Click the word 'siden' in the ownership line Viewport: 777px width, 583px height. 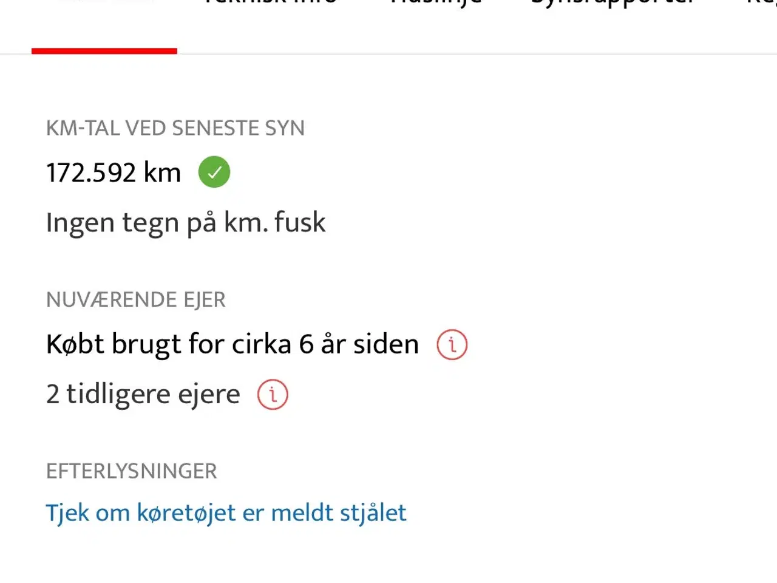386,345
